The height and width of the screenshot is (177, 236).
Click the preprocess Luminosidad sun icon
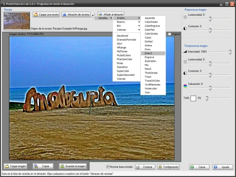point(185,17)
